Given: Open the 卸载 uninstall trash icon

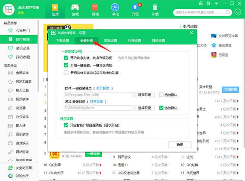Looking at the screenshot, I should pyautogui.click(x=155, y=10).
